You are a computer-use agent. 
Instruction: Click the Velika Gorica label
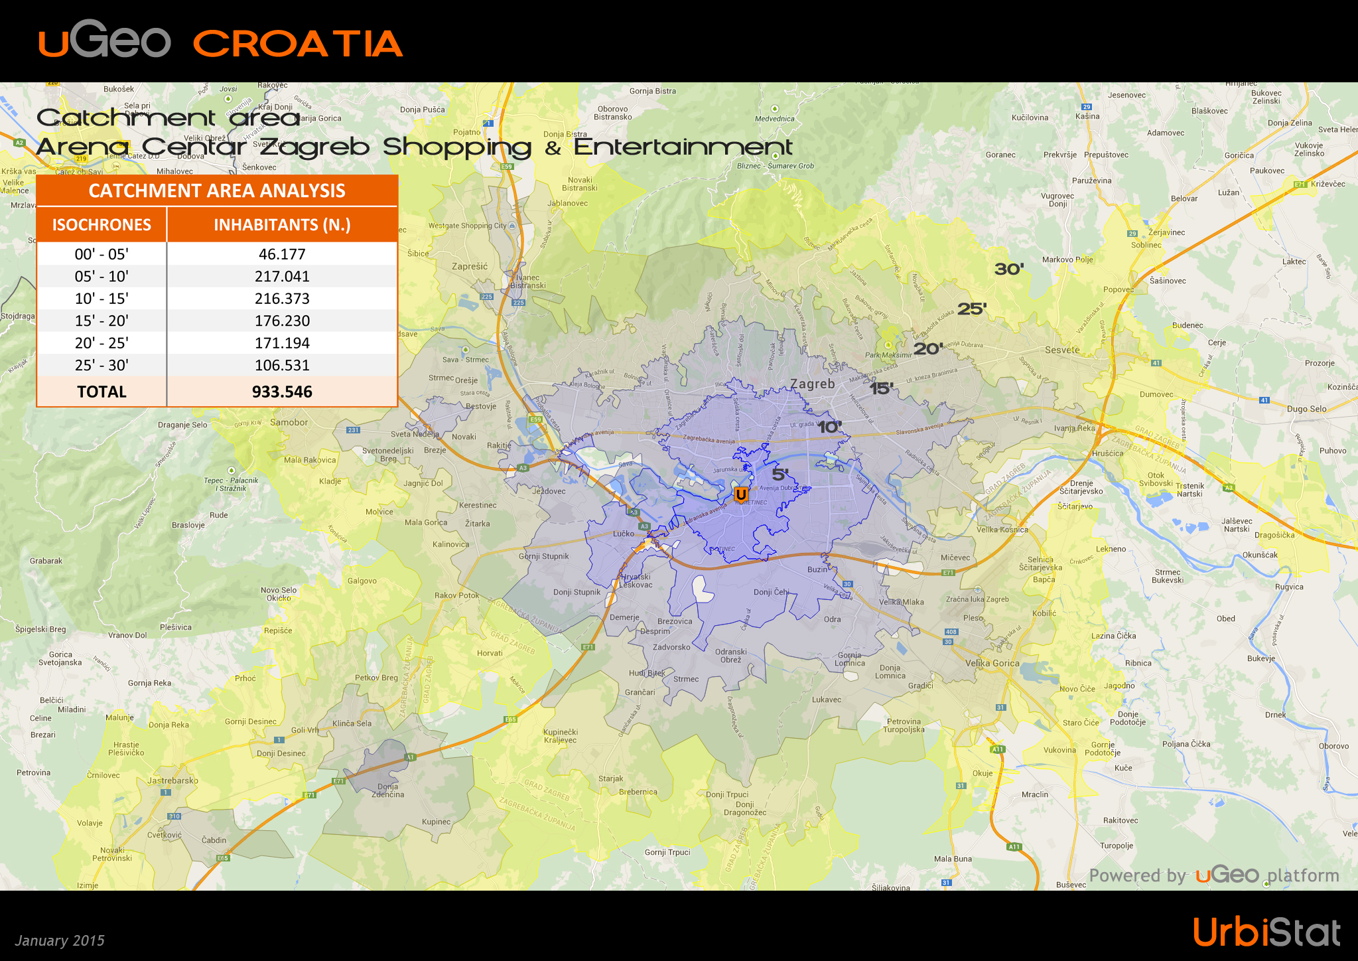[992, 663]
